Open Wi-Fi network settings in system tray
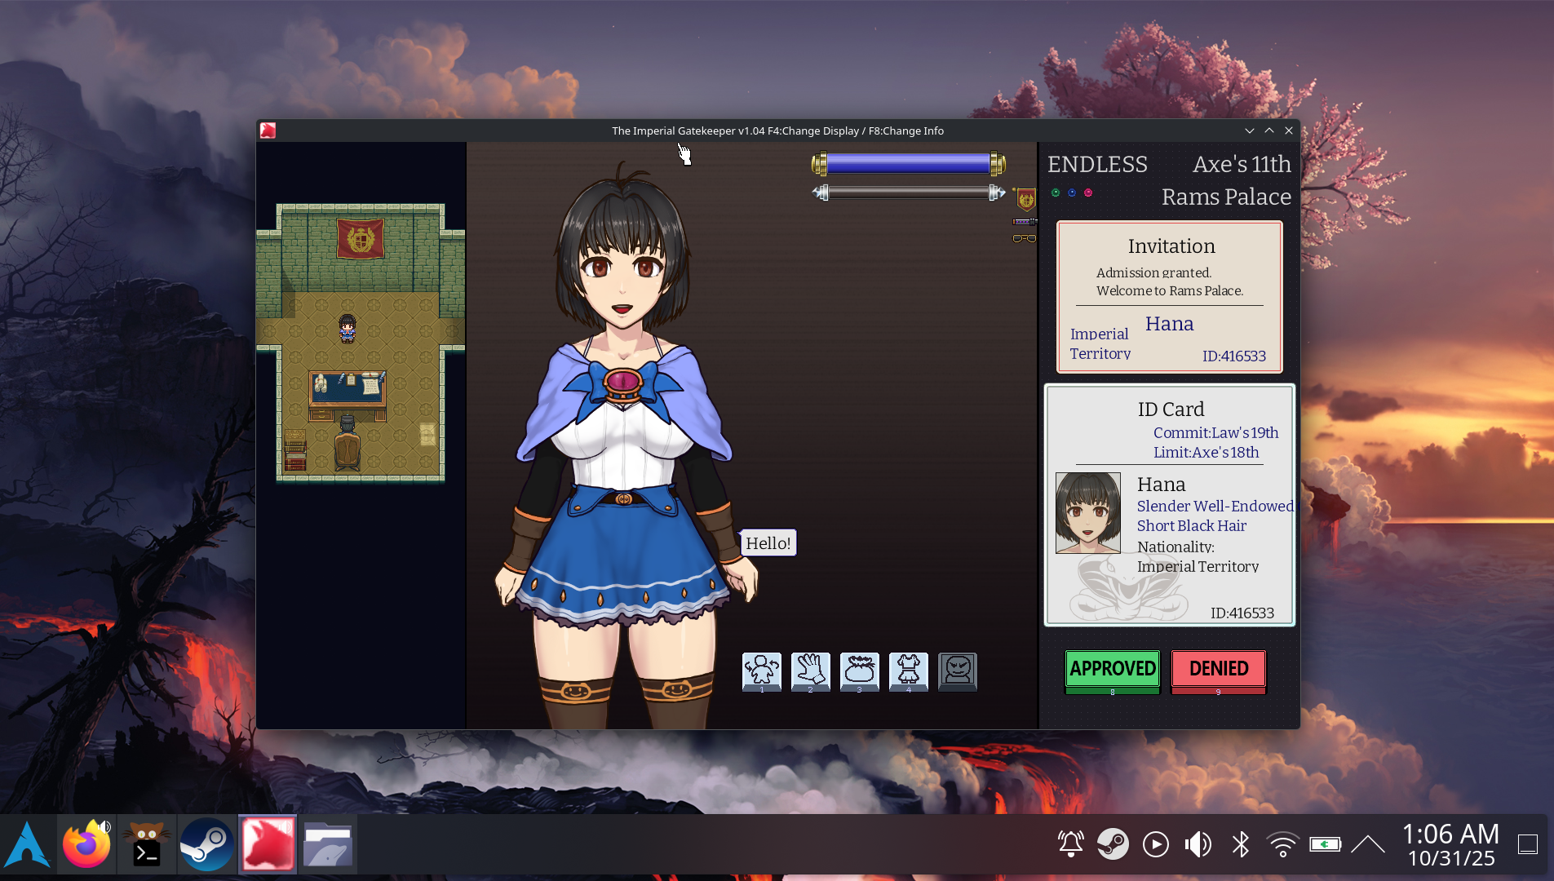 click(x=1283, y=845)
